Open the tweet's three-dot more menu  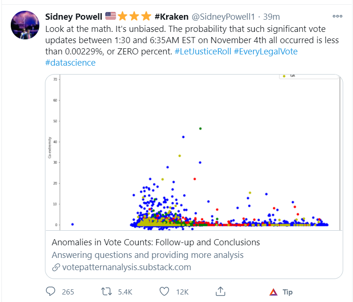click(x=338, y=16)
